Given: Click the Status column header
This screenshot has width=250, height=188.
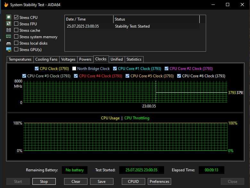Looking at the screenshot, I should pyautogui.click(x=156, y=19).
